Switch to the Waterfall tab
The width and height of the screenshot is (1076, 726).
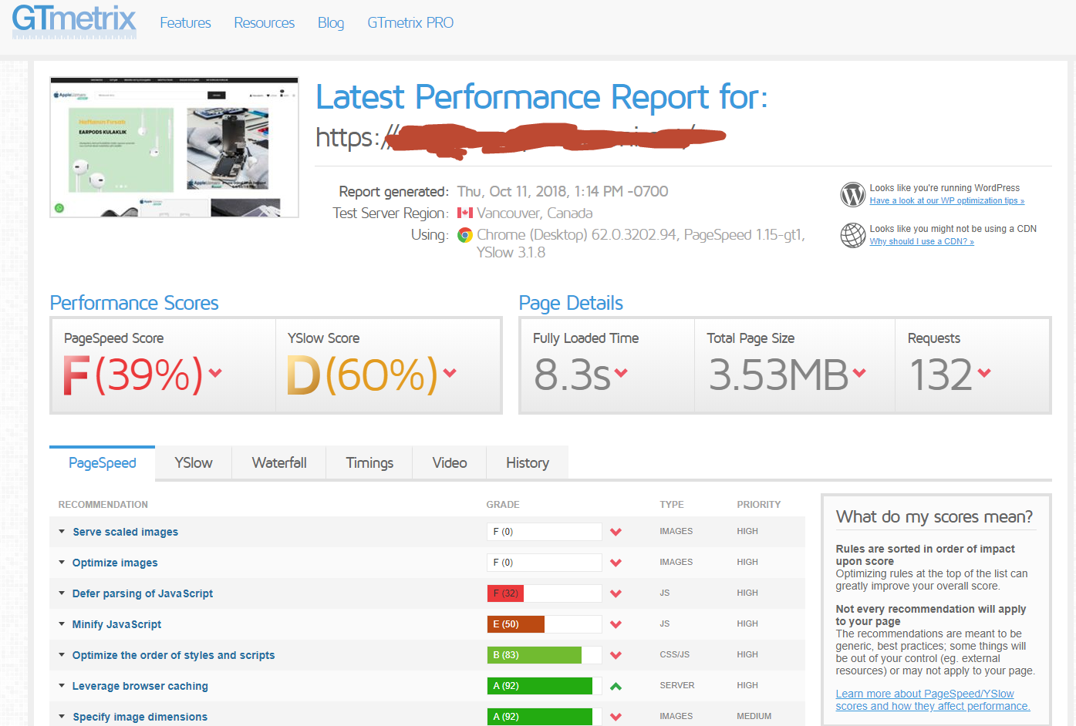coord(279,463)
